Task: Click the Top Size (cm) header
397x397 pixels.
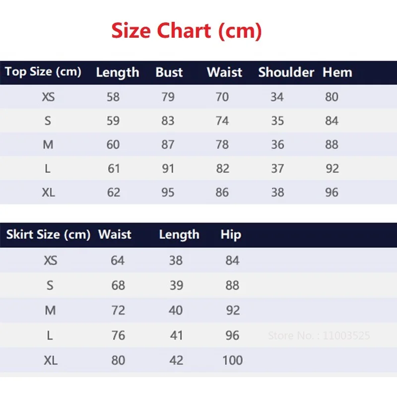Action: coord(43,71)
